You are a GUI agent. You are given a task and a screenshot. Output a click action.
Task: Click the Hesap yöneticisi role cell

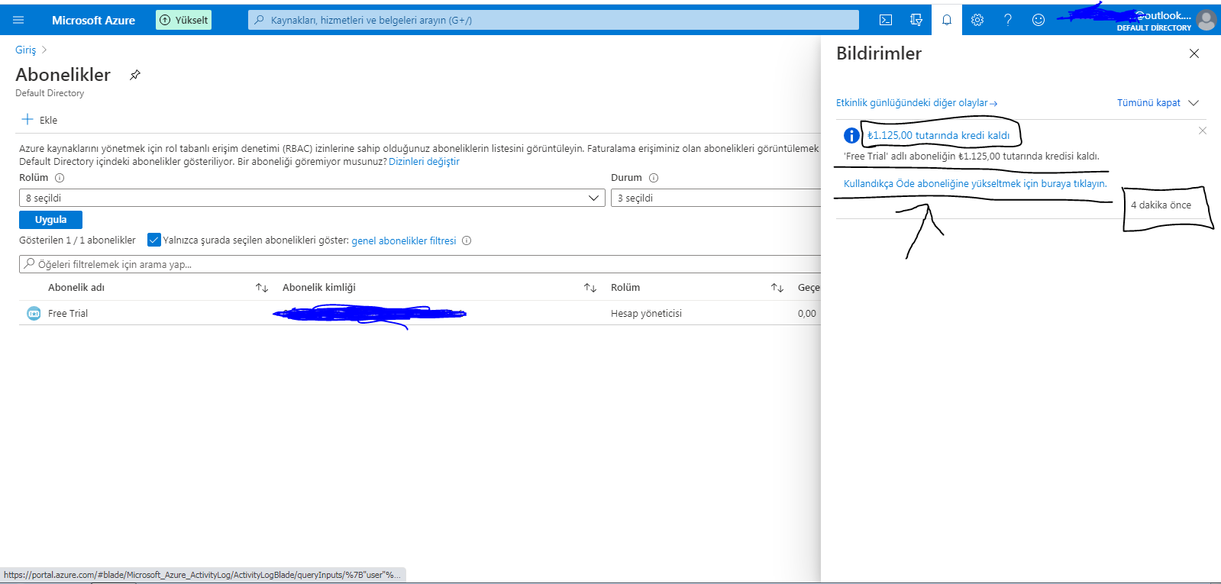(x=646, y=313)
